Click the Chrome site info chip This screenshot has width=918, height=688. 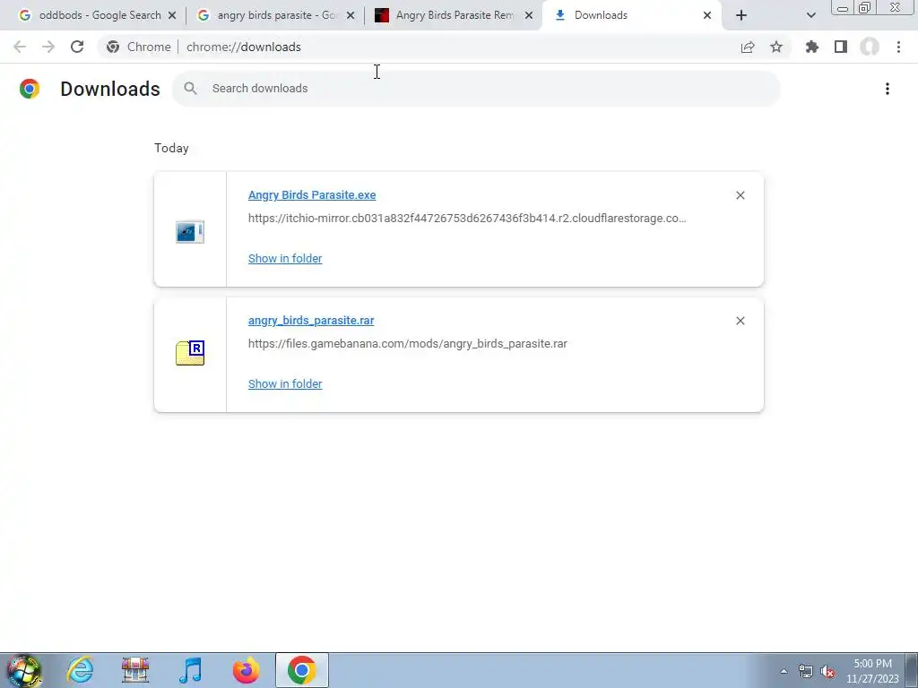(139, 47)
